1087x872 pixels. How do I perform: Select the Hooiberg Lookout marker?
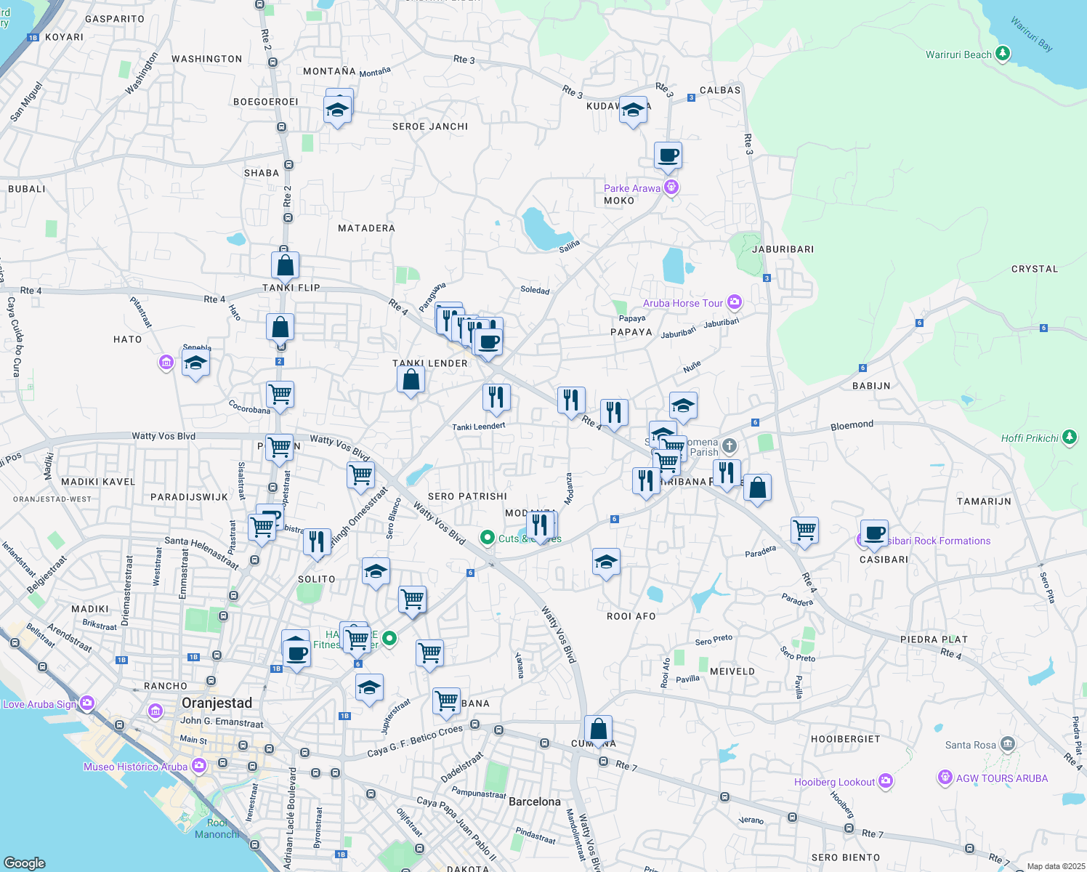pos(886,781)
